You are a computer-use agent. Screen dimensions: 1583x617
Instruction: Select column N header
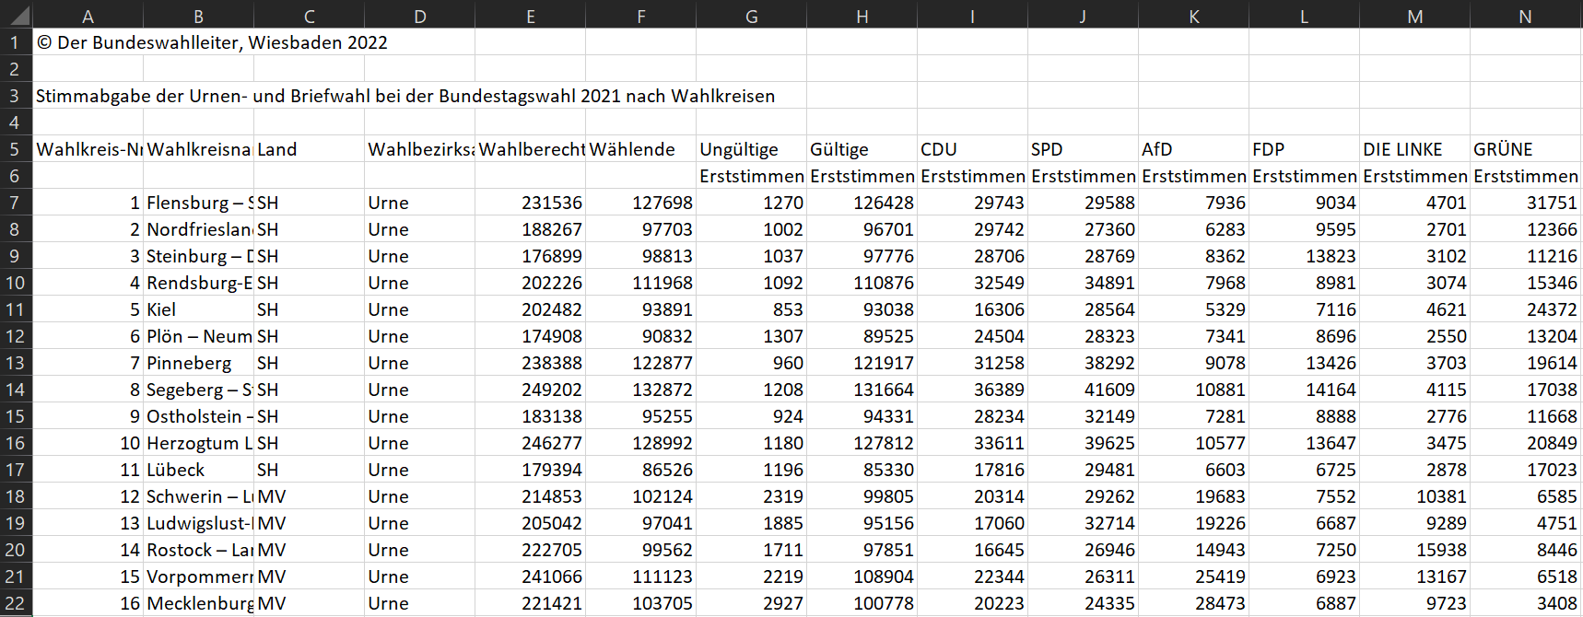(x=1525, y=16)
